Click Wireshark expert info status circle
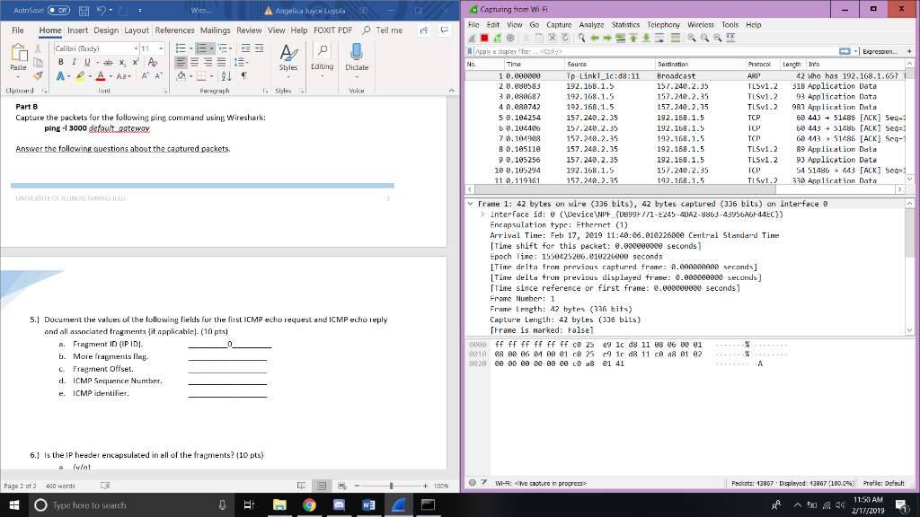Screen dimensions: 920x517 point(473,482)
